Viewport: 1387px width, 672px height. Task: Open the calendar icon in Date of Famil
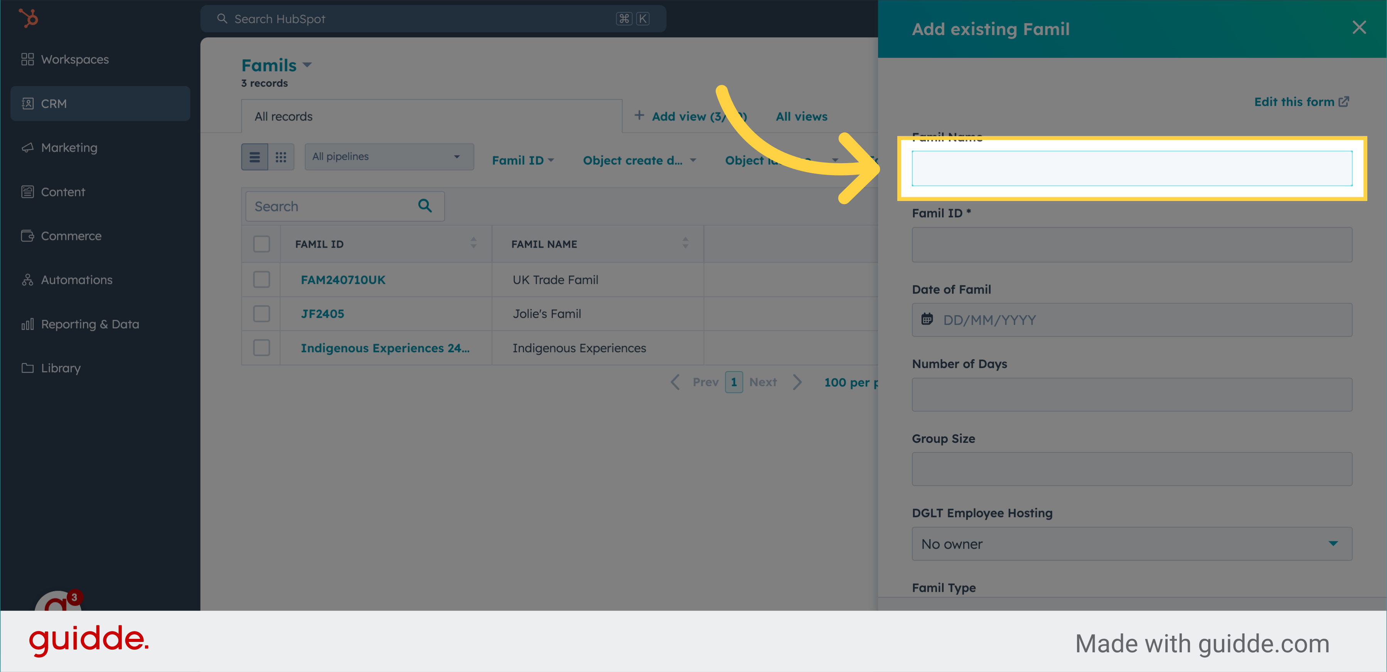927,319
